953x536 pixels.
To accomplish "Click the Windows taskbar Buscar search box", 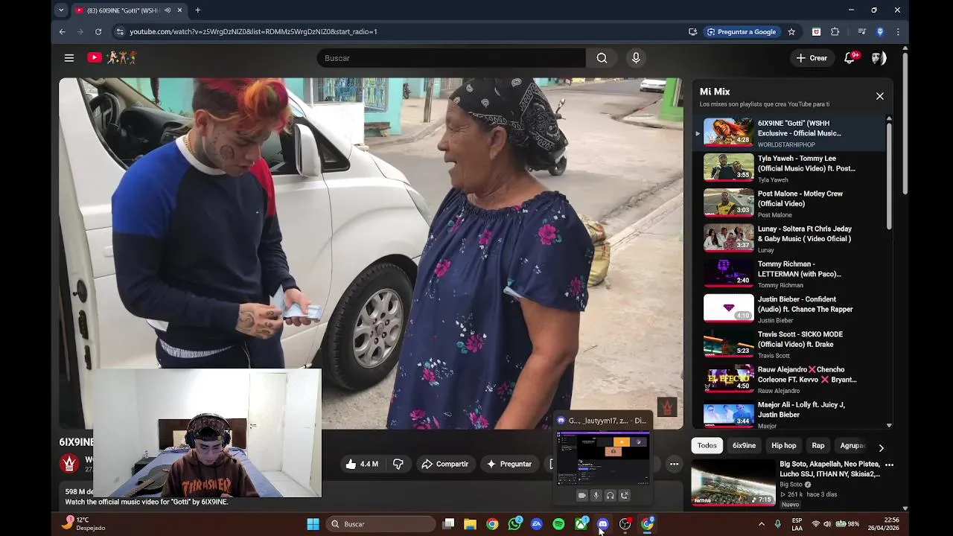I will tap(381, 524).
